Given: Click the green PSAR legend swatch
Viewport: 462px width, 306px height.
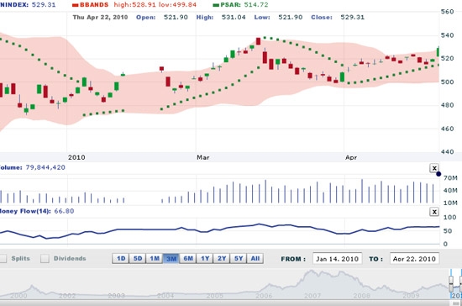Looking at the screenshot, I should coord(216,5).
